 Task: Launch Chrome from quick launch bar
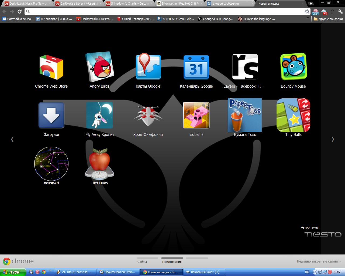coord(44,272)
